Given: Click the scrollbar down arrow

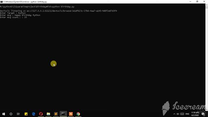Looking at the screenshot, I should click(207, 110).
